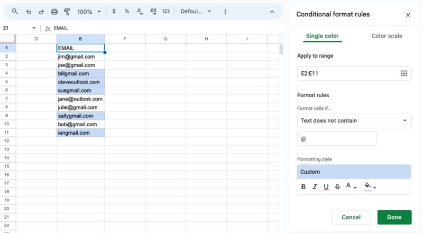Undo the last action
Image resolution: width=423 pixels, height=233 pixels.
pos(29,12)
